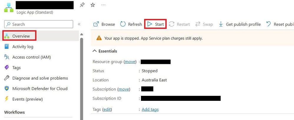
Task: Click the sidebar vertical scrollbar
Action: pyautogui.click(x=82, y=79)
